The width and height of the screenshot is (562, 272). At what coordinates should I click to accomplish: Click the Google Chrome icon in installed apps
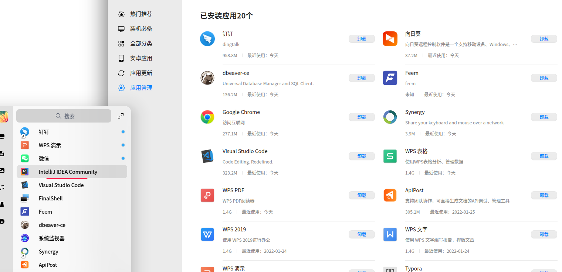207,117
